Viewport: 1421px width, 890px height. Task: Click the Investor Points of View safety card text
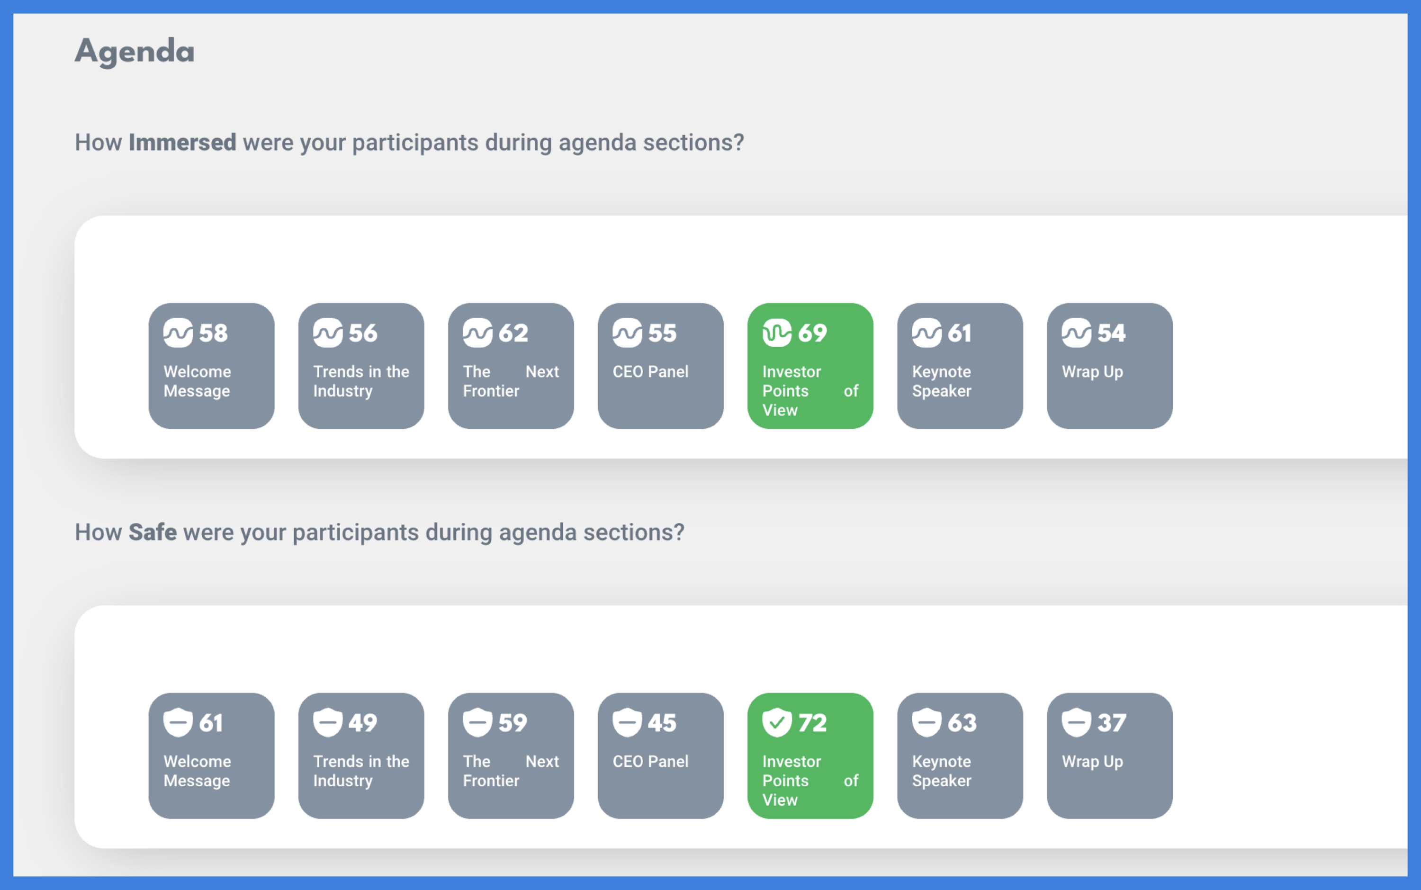(x=810, y=781)
